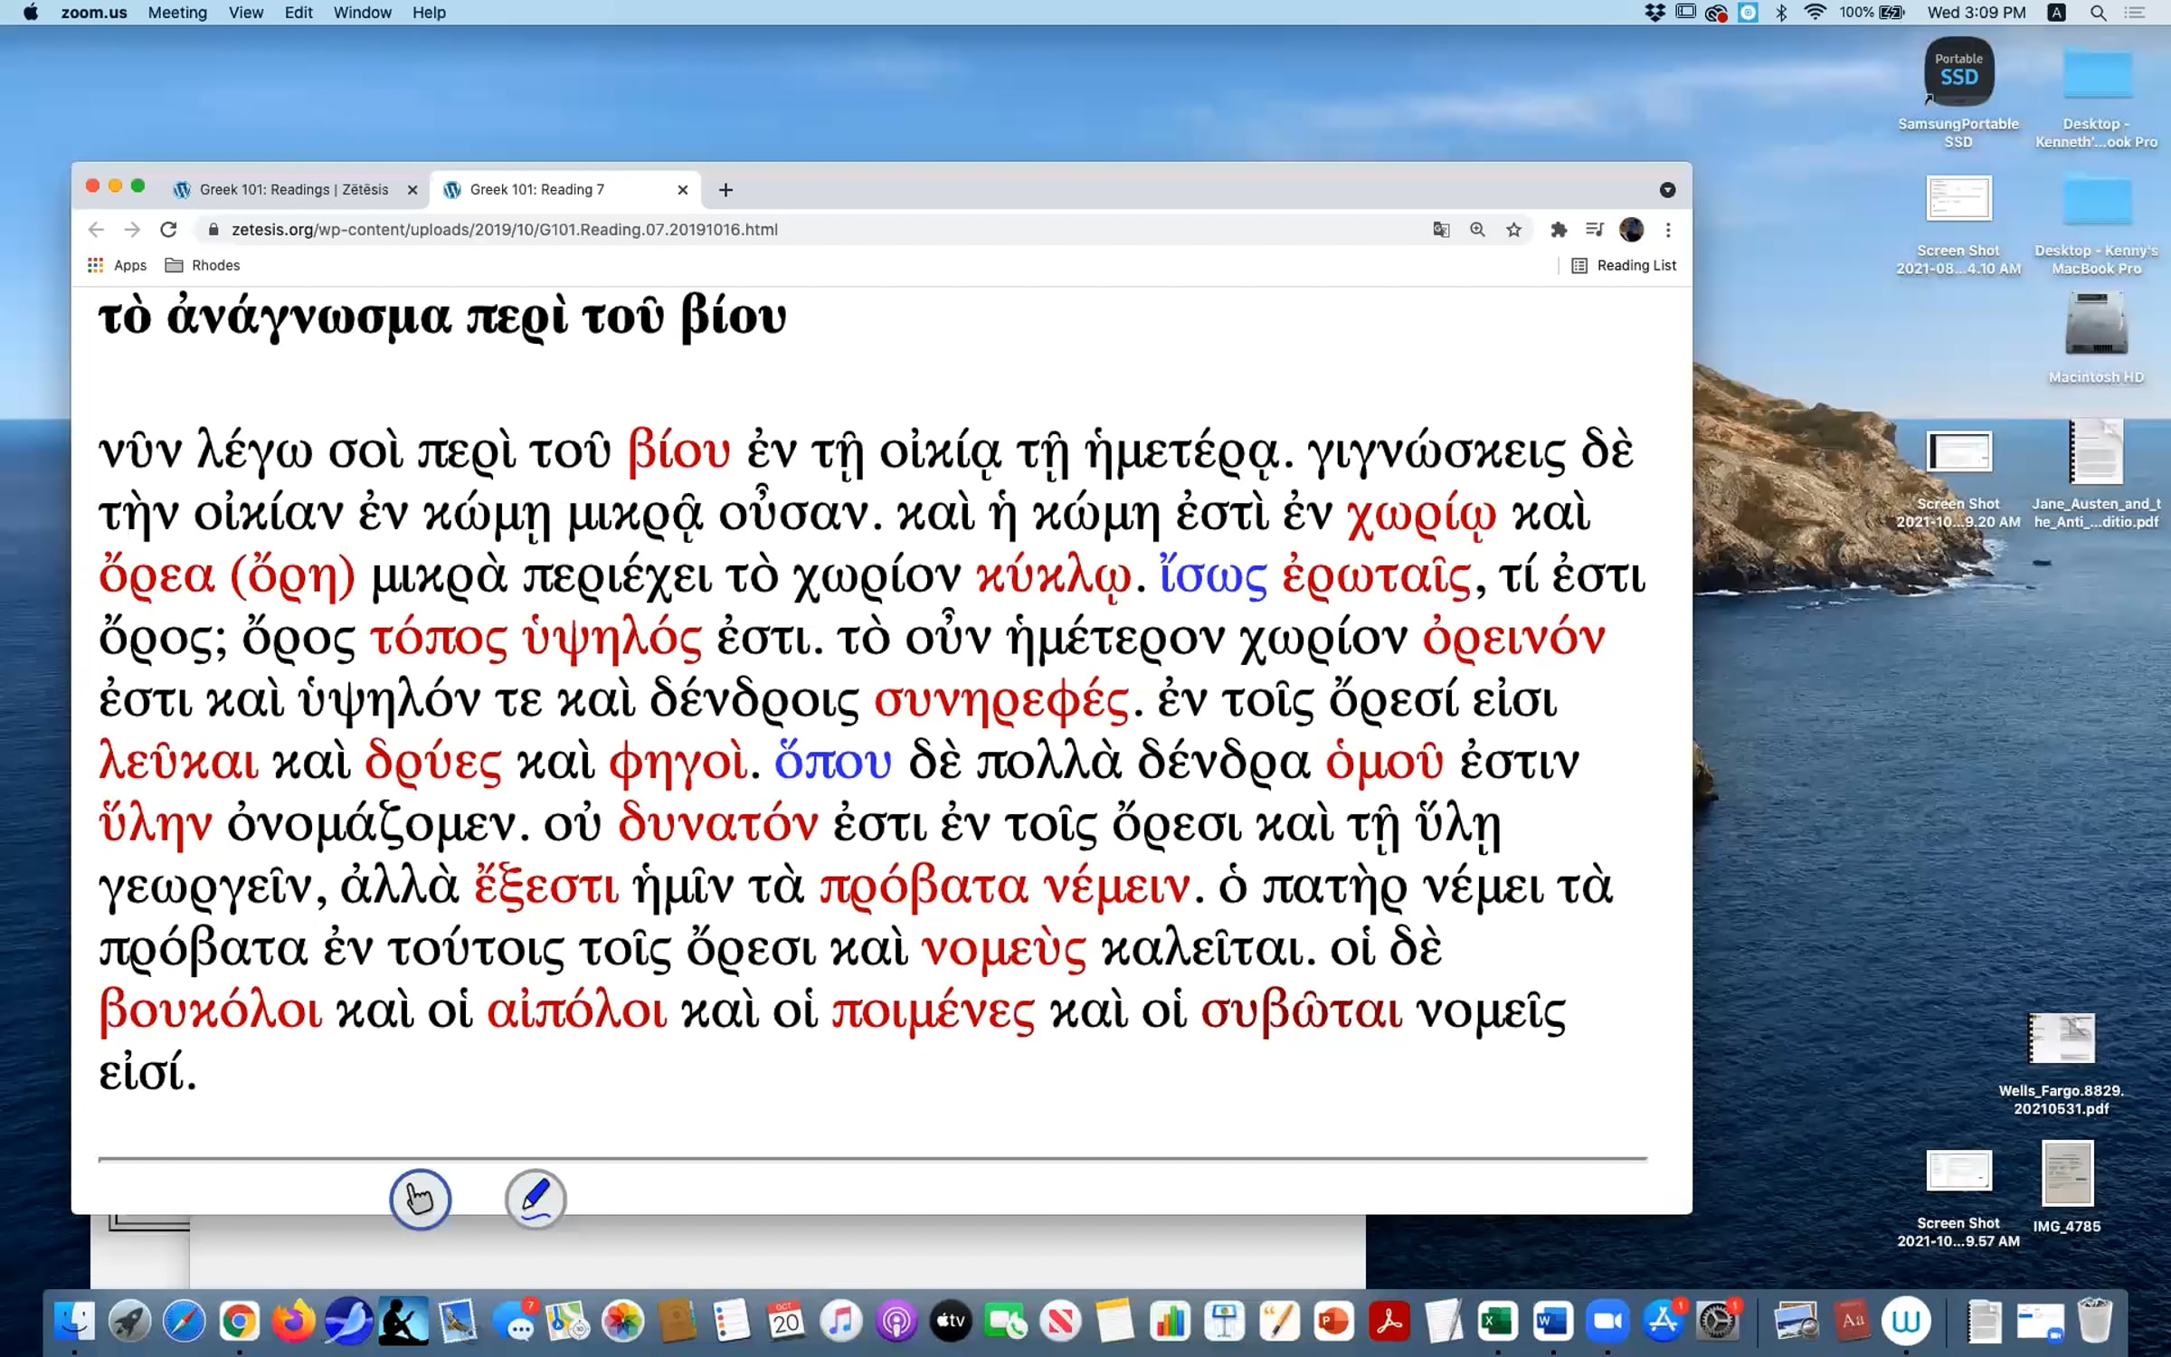Viewport: 2171px width, 1357px height.
Task: Open Calendar showing Oct 20
Action: click(785, 1322)
